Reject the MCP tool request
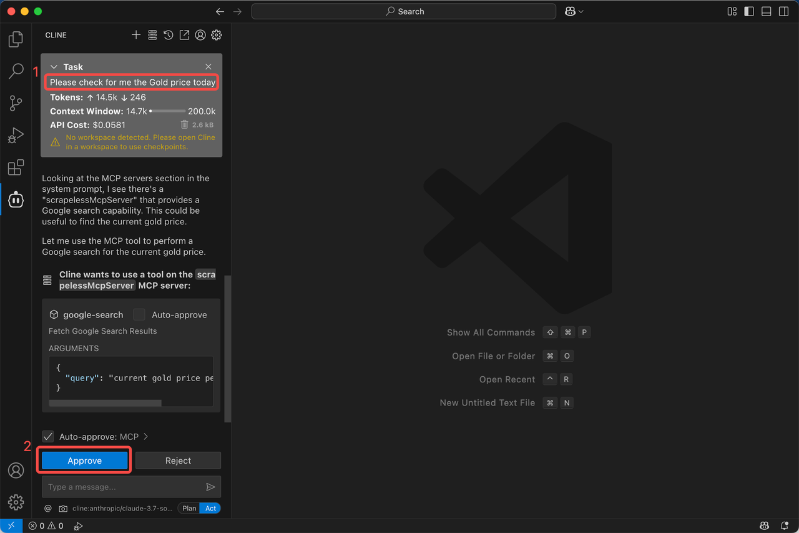The width and height of the screenshot is (799, 533). (x=178, y=461)
